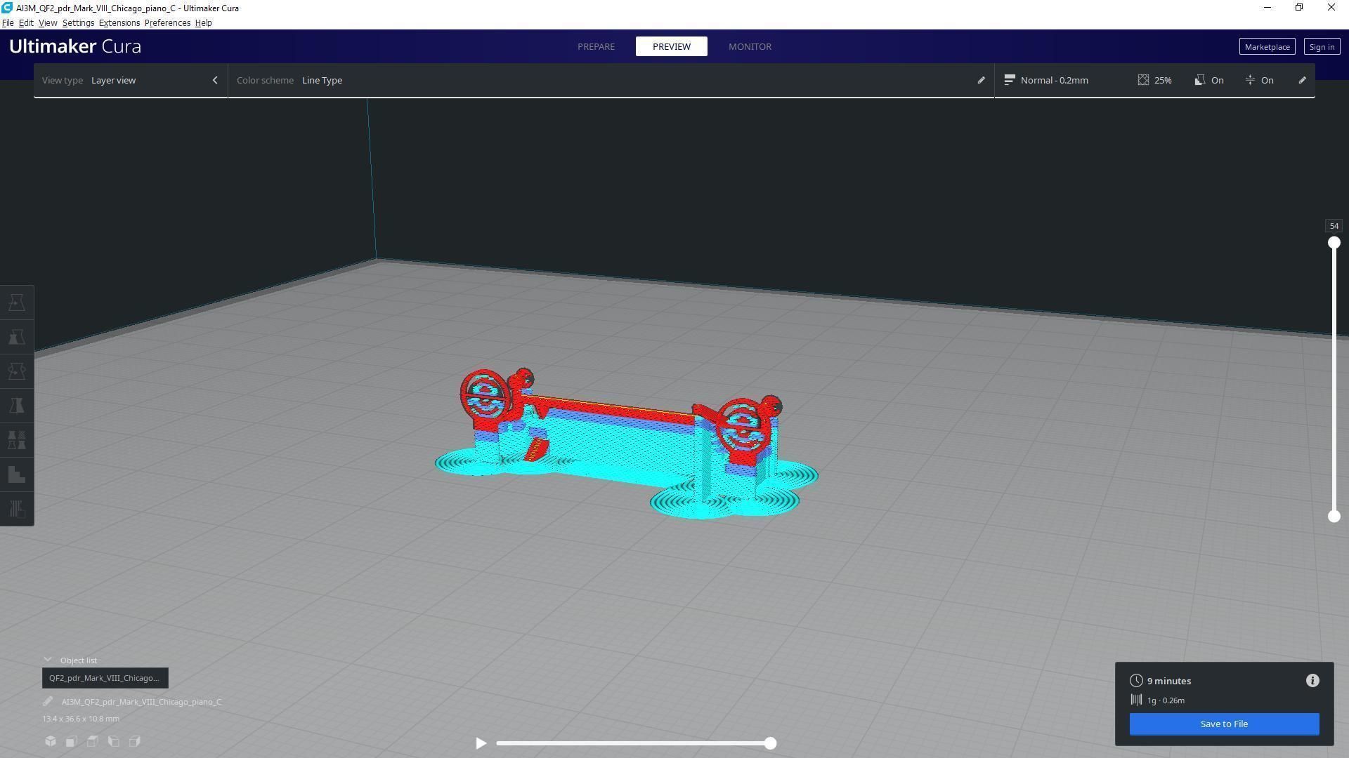The image size is (1349, 758).
Task: Click the adhesion On indicator
Action: point(1259,80)
